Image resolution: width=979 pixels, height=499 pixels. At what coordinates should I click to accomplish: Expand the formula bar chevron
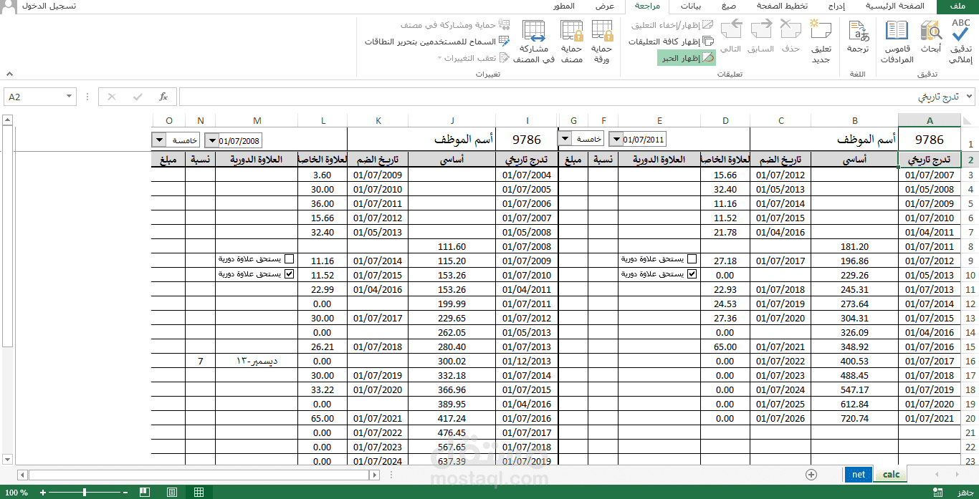coord(970,97)
